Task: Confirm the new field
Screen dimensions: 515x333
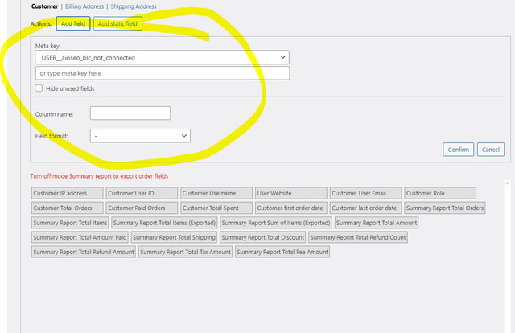Action: click(x=458, y=150)
